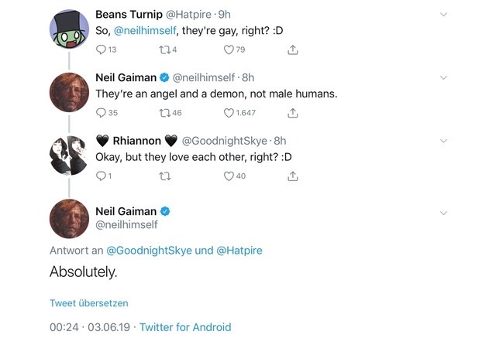Like Neil Gaiman's tweet with 1.647 likes
This screenshot has width=496, height=338.
pos(229,113)
